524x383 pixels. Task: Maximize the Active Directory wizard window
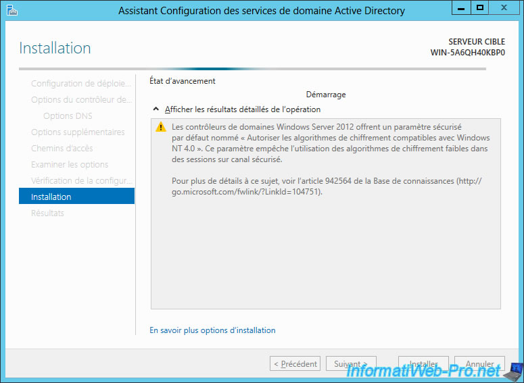coord(479,8)
